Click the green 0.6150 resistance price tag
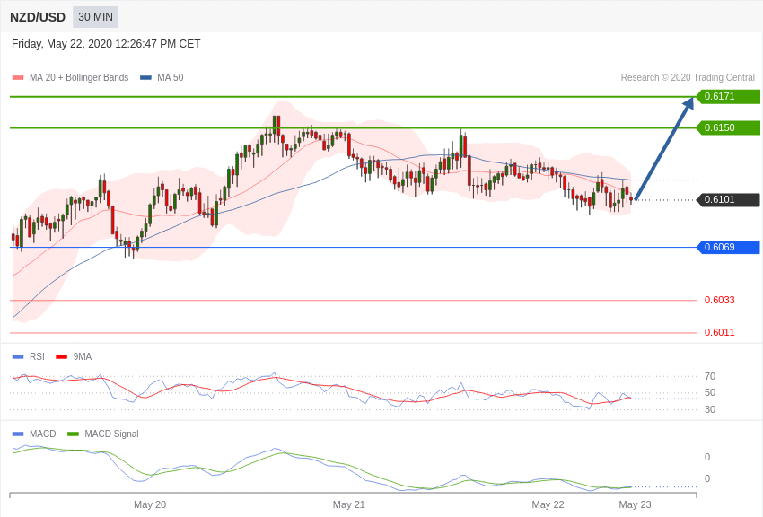The width and height of the screenshot is (763, 517). (x=729, y=128)
